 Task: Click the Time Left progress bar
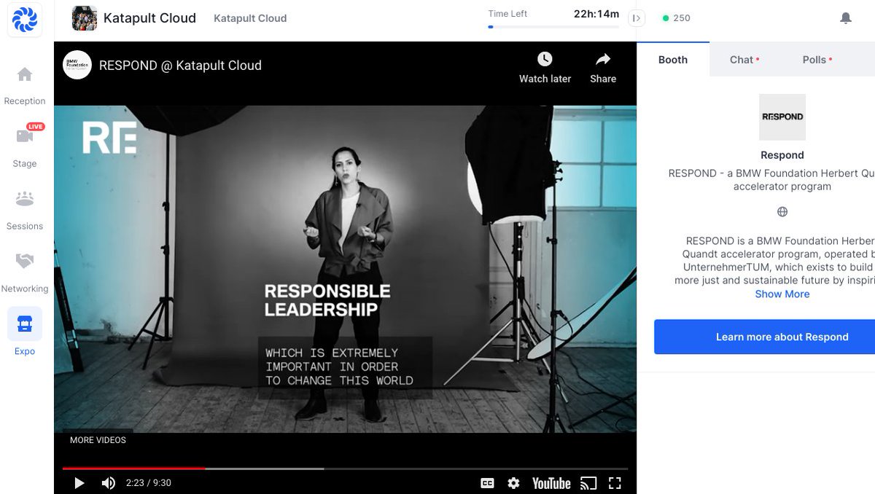click(553, 27)
